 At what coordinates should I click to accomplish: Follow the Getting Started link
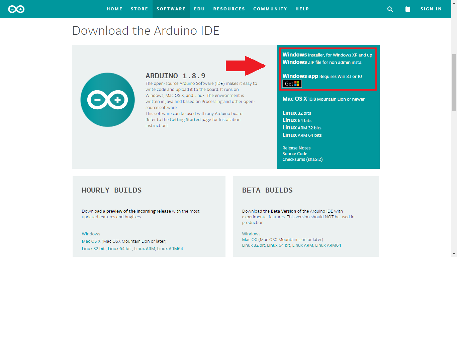tap(185, 120)
